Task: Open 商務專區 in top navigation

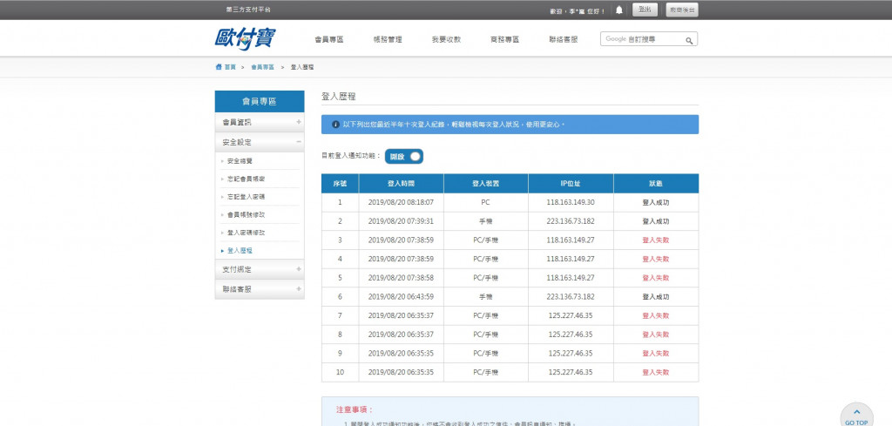Action: [x=504, y=39]
